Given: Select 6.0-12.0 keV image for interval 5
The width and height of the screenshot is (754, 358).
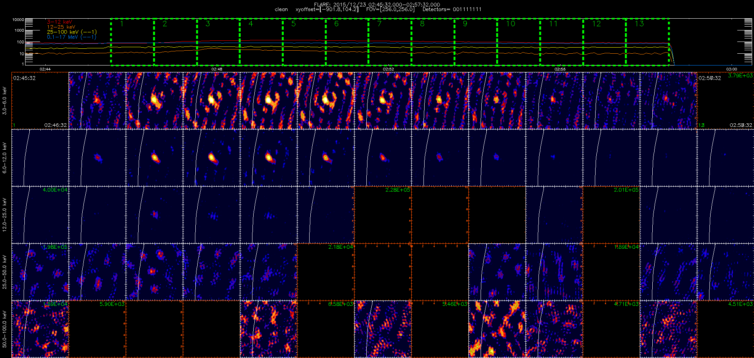Looking at the screenshot, I should click(x=268, y=158).
